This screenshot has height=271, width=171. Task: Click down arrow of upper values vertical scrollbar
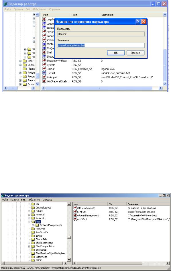(165, 84)
